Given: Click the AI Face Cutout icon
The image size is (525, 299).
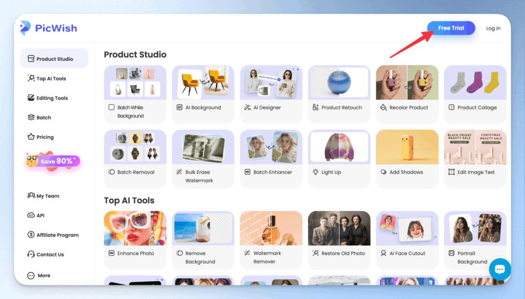Looking at the screenshot, I should 383,253.
